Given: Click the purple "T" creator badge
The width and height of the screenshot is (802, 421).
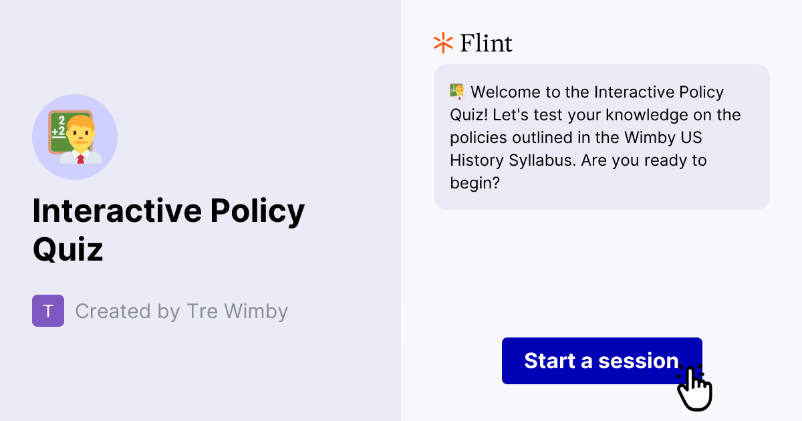Looking at the screenshot, I should click(x=47, y=310).
